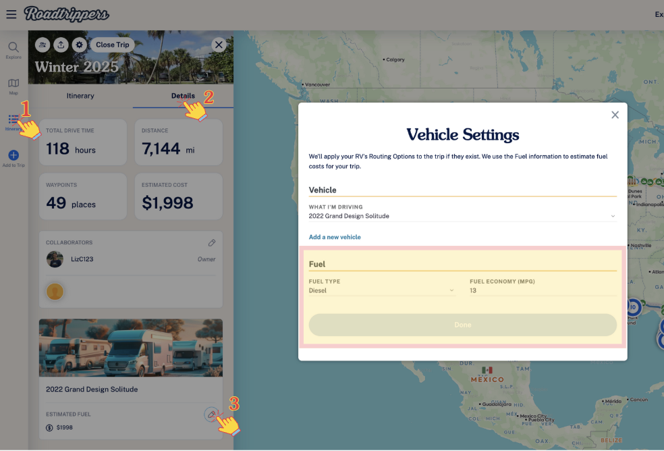Click the share trip upload icon

coord(61,45)
